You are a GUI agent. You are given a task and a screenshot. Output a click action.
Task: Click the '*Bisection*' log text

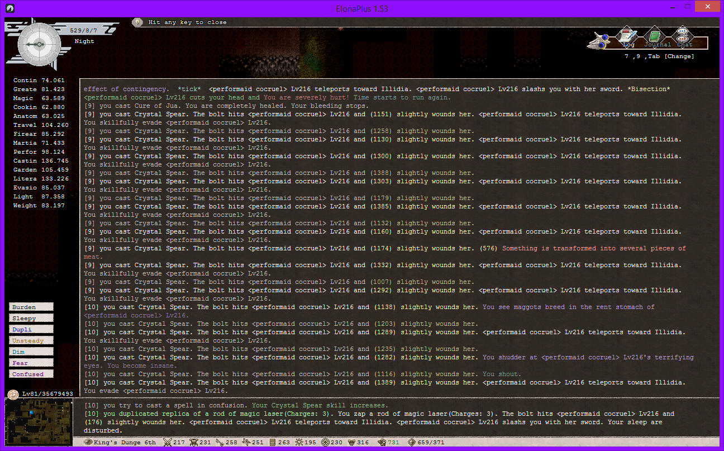tap(647, 89)
